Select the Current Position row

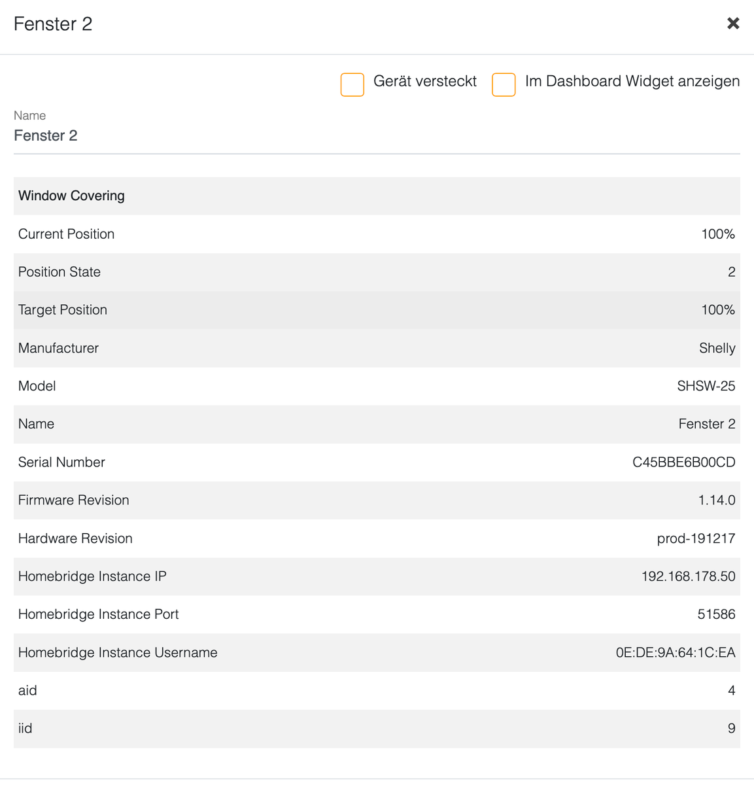click(x=376, y=234)
